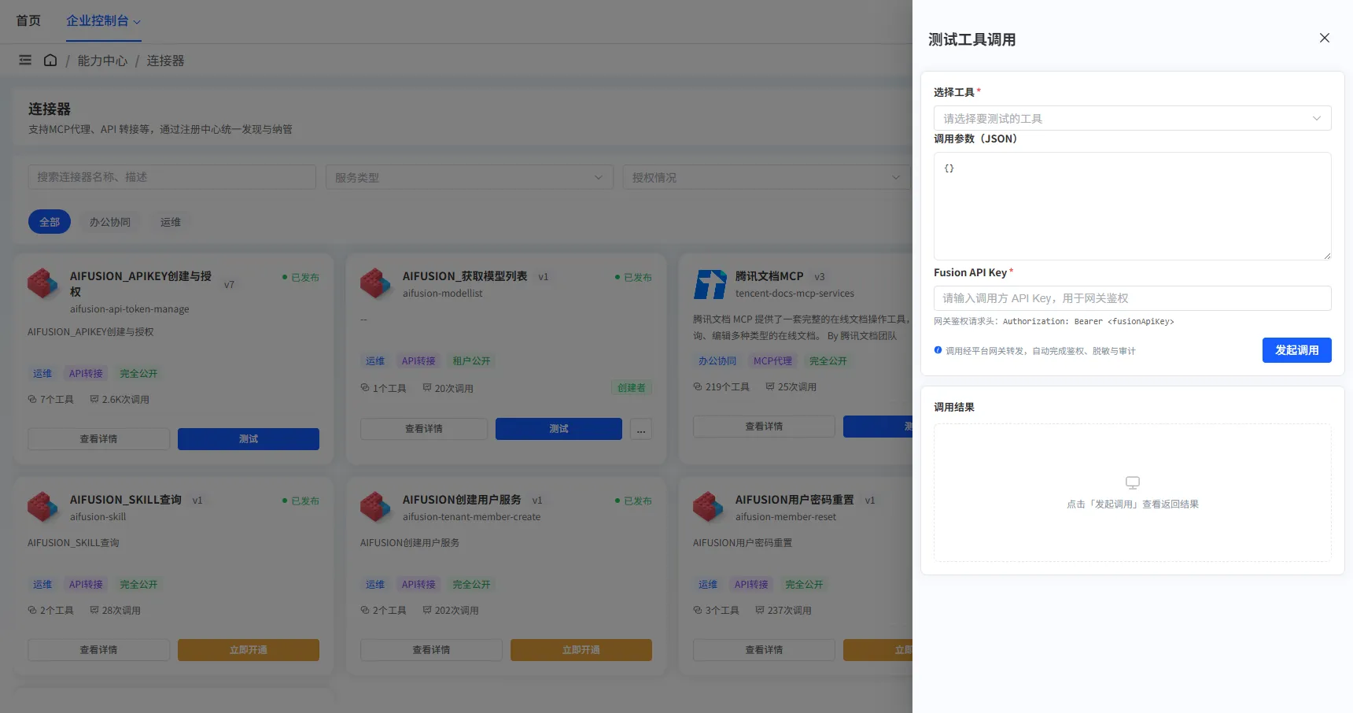Viewport: 1353px width, 713px height.
Task: Click the home icon in breadcrumb
Action: tap(50, 60)
